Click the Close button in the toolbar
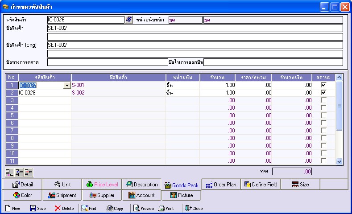Viewport: 352px width, 214px height. click(194, 208)
